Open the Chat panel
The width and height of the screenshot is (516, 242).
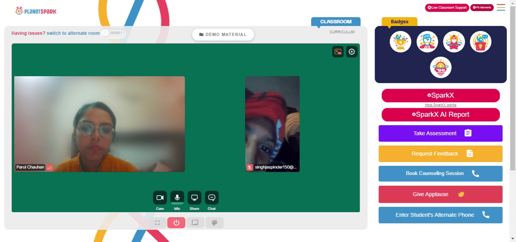point(212,198)
